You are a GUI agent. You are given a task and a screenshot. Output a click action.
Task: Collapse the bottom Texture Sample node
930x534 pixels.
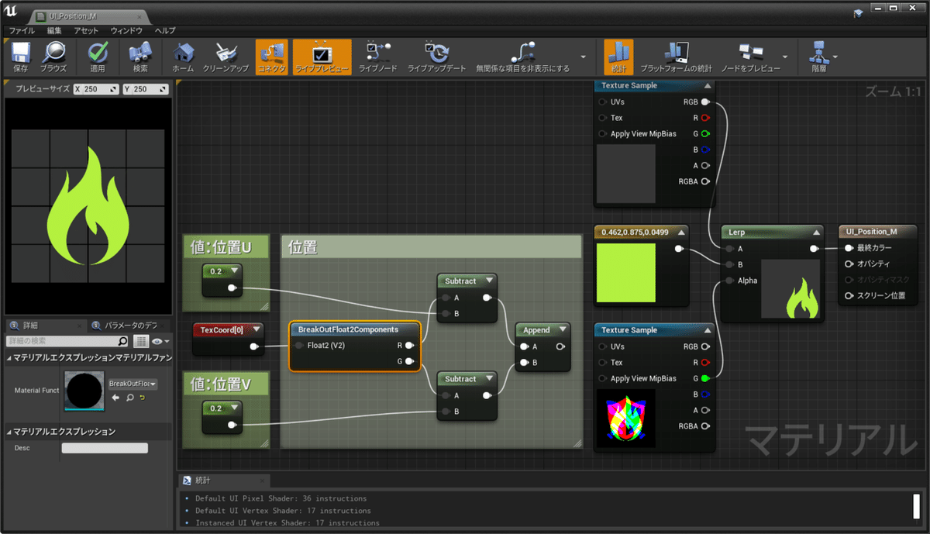pos(706,330)
